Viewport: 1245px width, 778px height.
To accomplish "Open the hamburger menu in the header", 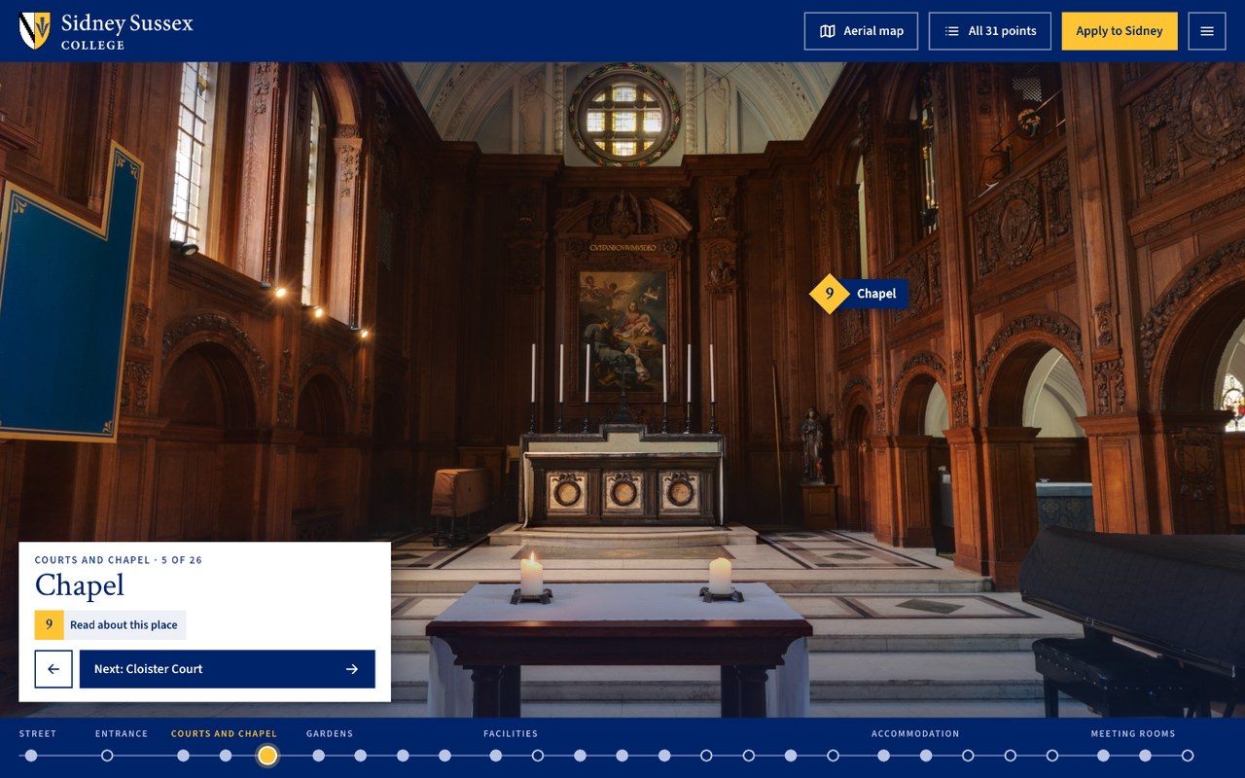I will (x=1207, y=31).
